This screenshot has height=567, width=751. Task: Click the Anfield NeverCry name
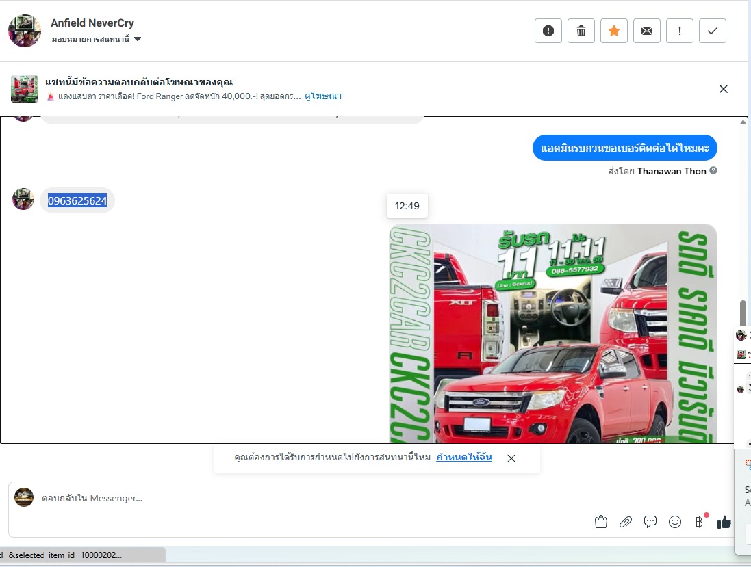tap(92, 23)
